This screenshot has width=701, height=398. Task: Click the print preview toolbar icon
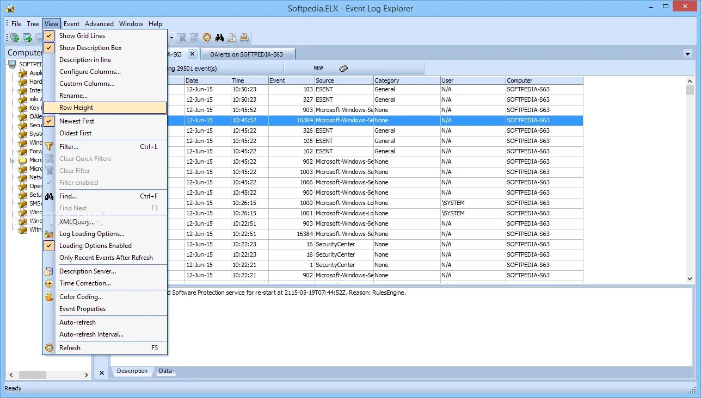tap(232, 38)
